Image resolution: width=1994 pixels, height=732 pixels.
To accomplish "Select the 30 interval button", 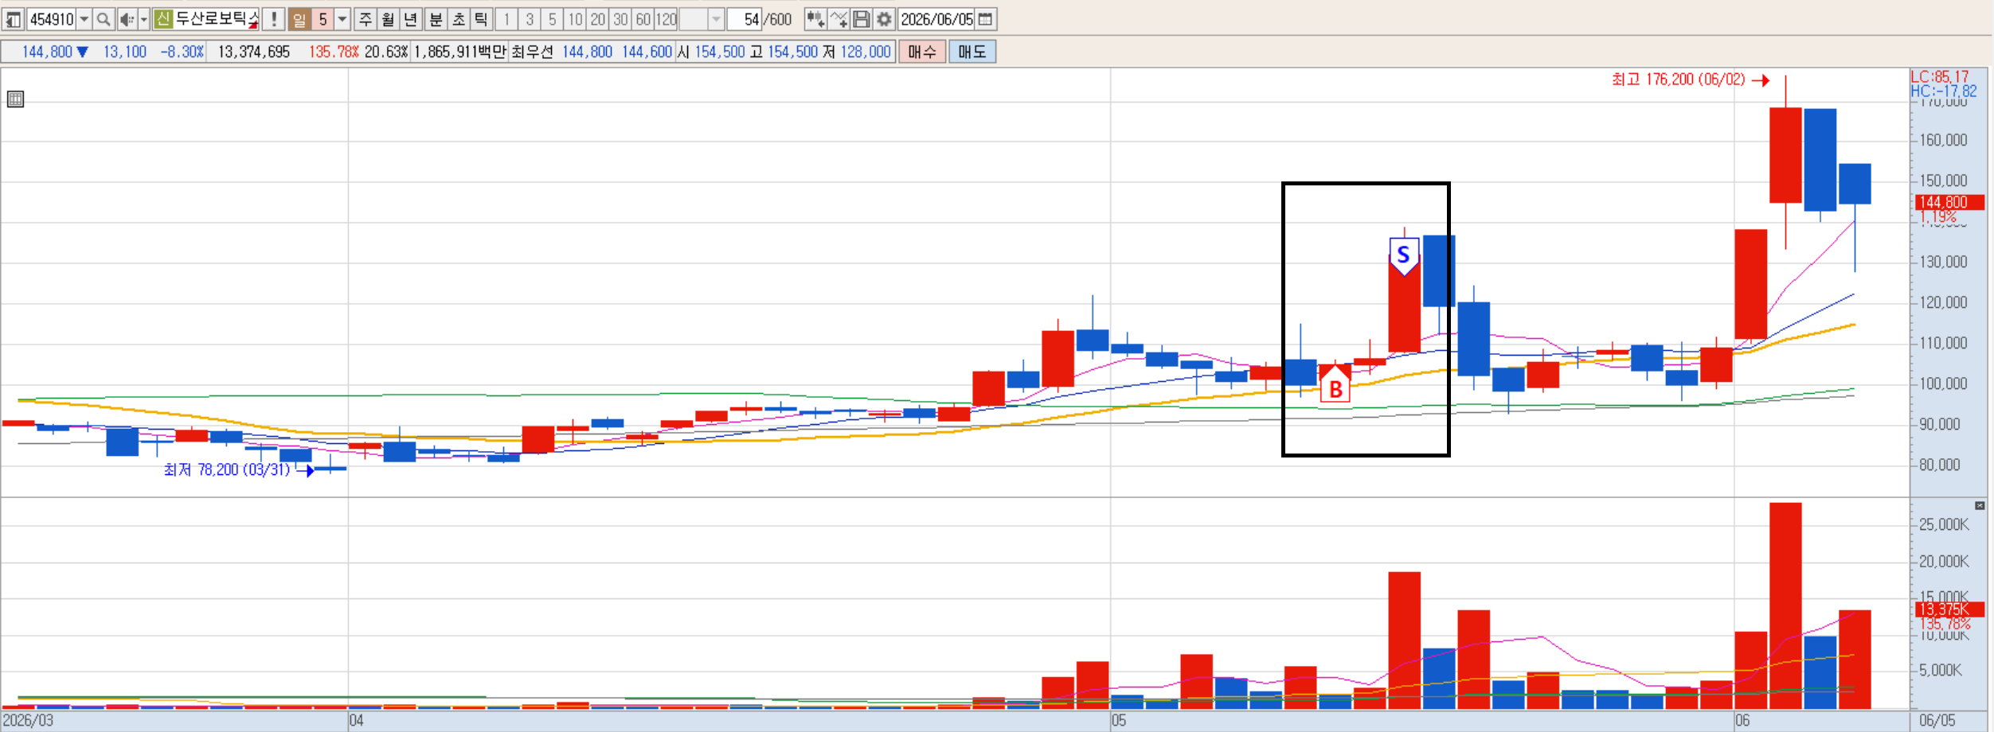I will [620, 19].
